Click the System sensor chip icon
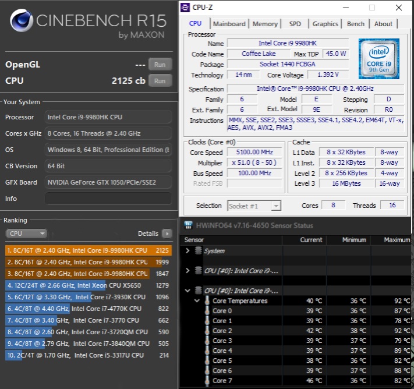This screenshot has height=389, width=414. tap(199, 250)
